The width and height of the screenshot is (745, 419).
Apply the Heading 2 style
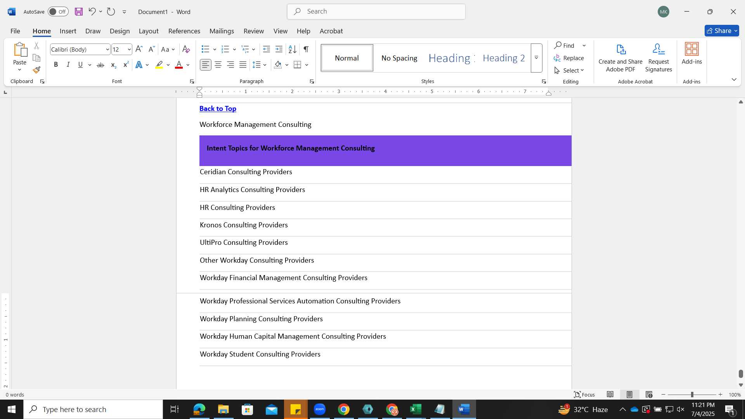tap(504, 58)
